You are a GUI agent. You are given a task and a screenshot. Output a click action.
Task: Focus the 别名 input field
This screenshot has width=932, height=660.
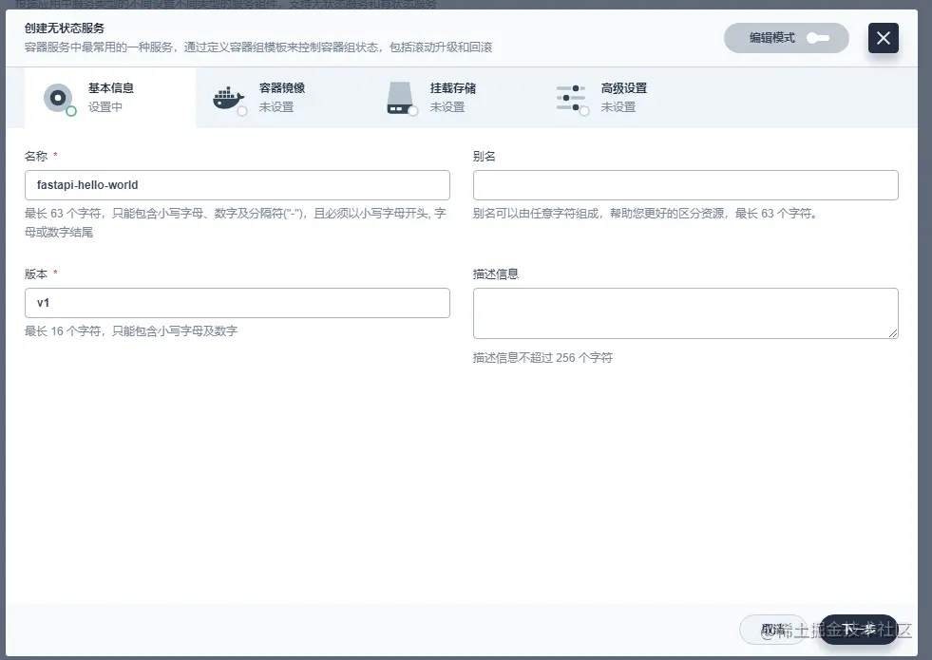pyautogui.click(x=685, y=185)
